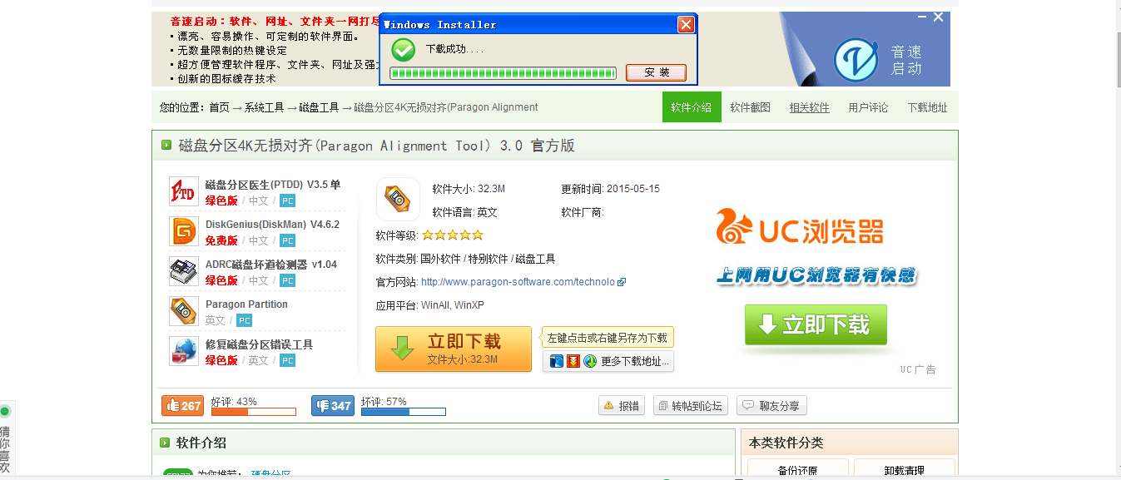Click 绿色版 label under ADRC
Screen dimensions: 1121x480
point(221,280)
